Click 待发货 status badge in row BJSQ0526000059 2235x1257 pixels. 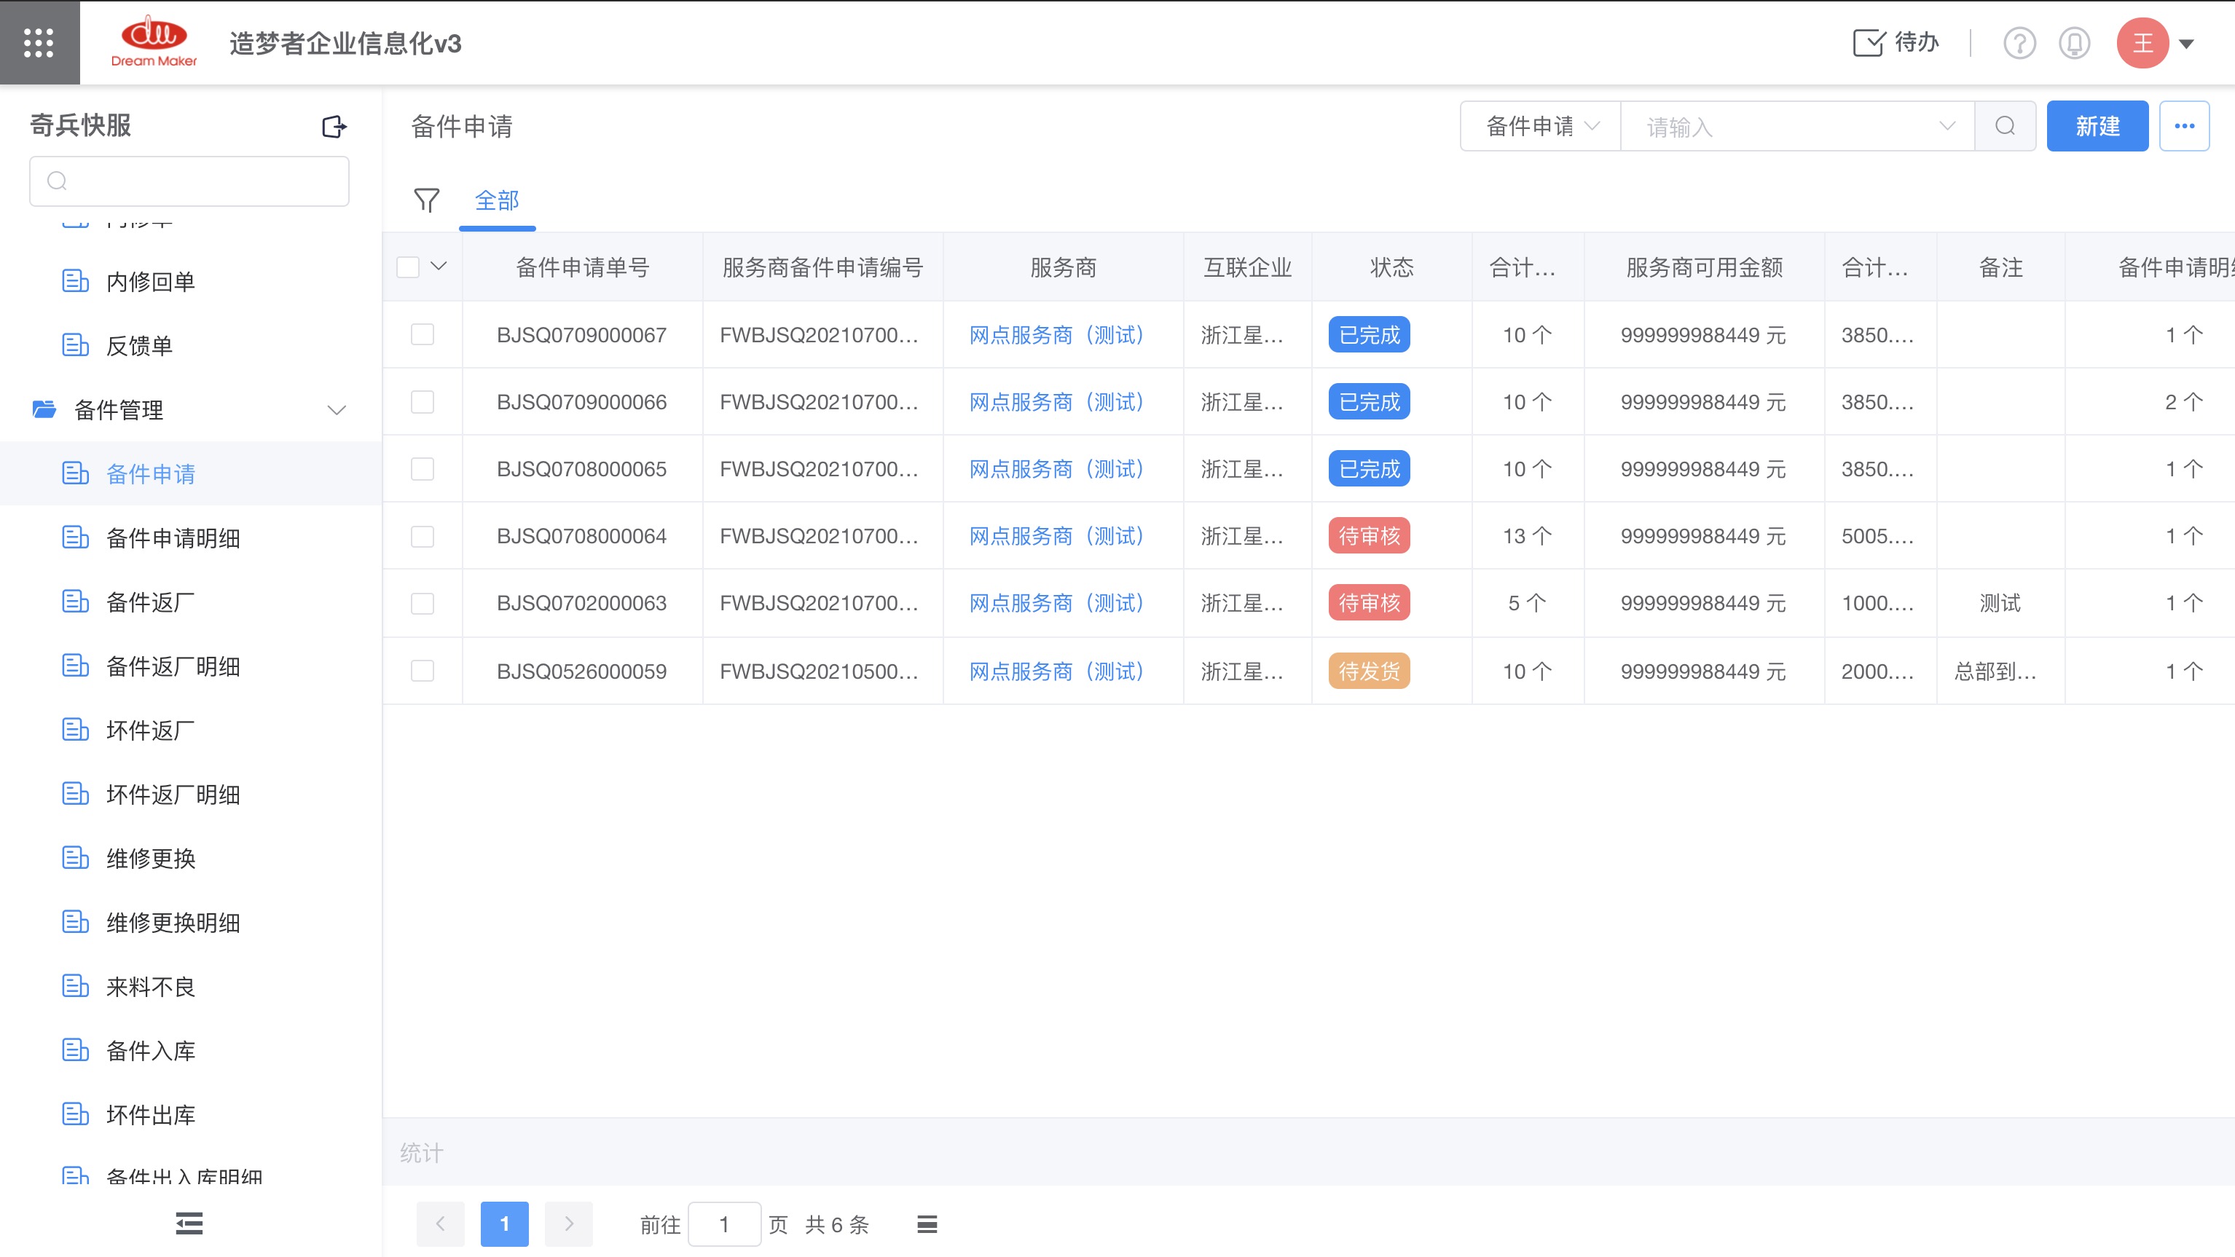1369,671
